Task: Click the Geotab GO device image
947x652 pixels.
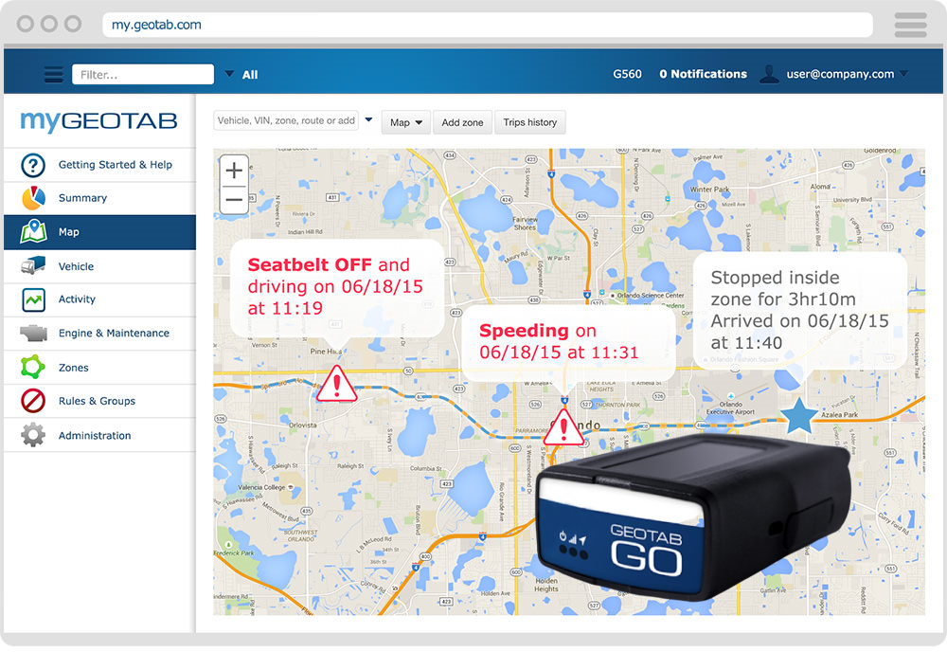Action: (694, 517)
